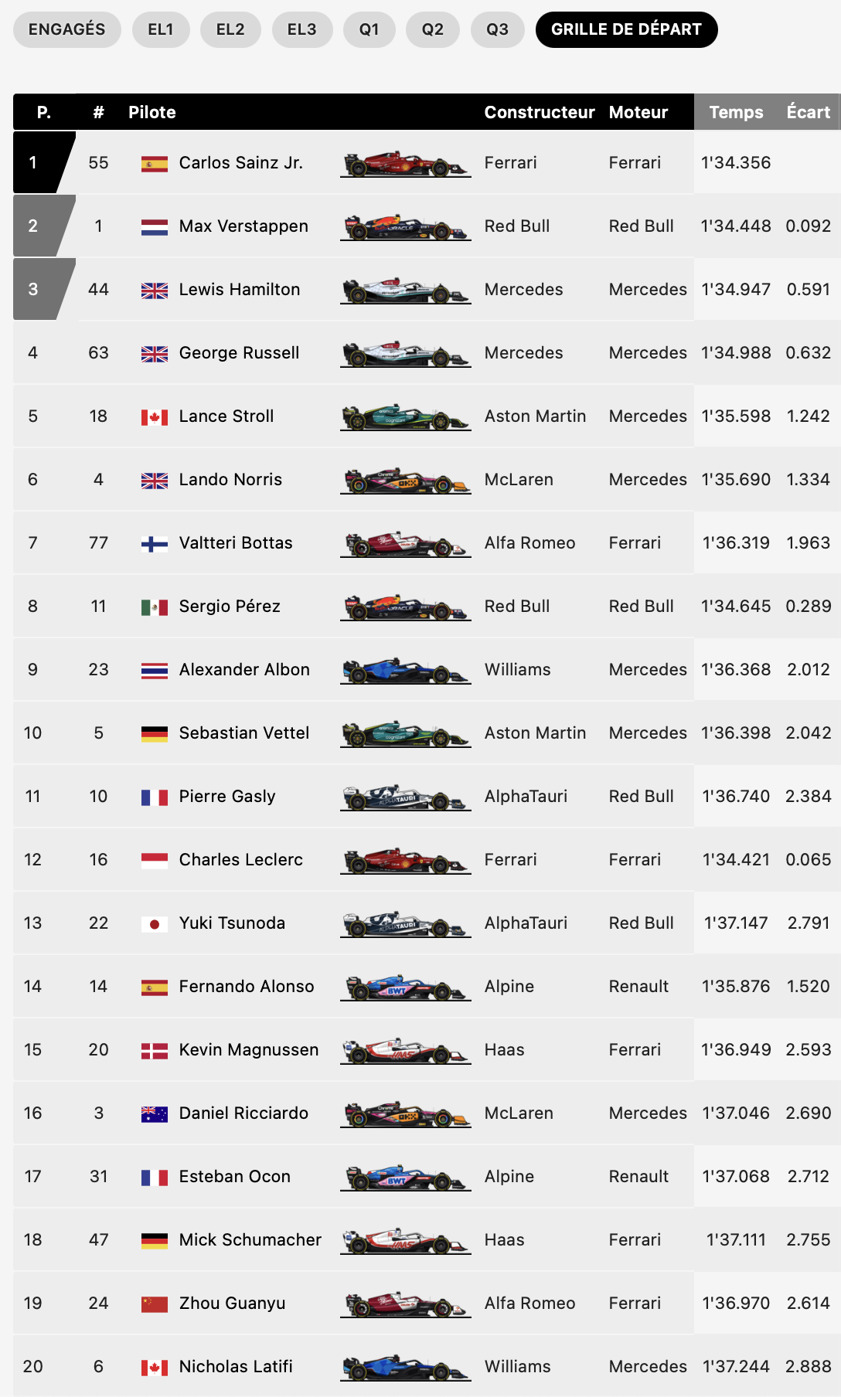
Task: Click Kevin Magnussen's Haas car image
Action: (x=406, y=1051)
